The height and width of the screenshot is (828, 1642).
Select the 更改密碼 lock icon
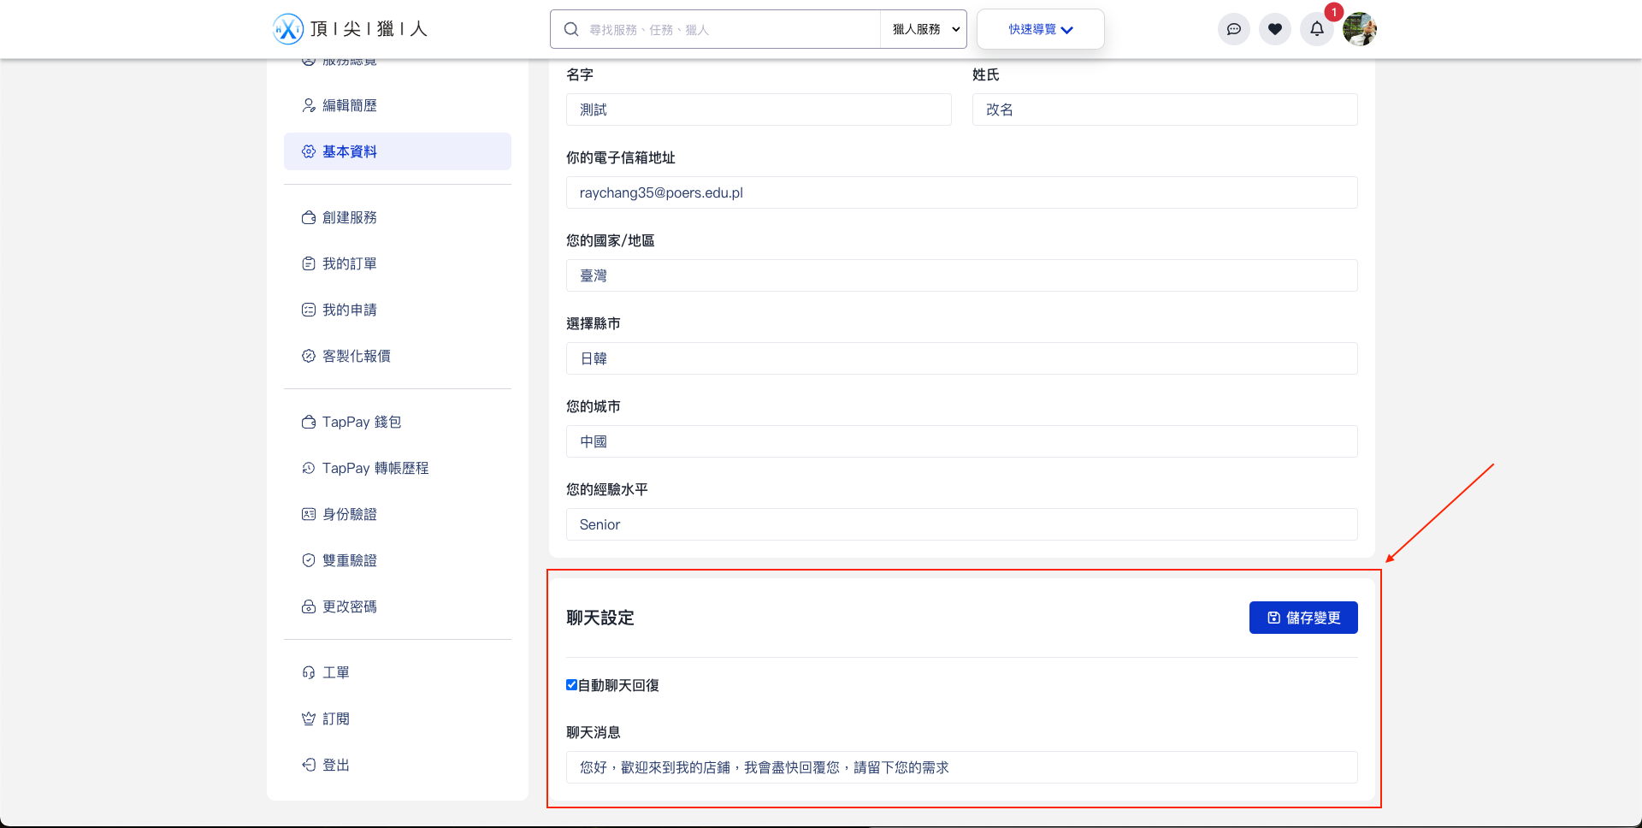click(x=309, y=606)
